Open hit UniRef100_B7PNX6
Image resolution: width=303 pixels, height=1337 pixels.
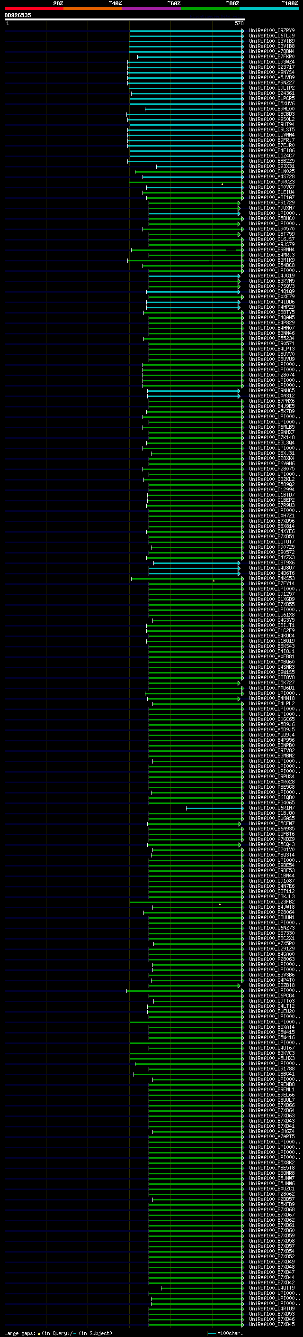coord(272,401)
